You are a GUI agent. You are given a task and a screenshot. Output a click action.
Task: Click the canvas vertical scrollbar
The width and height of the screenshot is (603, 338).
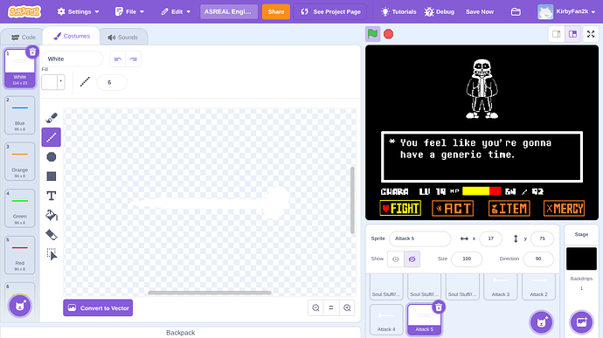tap(352, 200)
